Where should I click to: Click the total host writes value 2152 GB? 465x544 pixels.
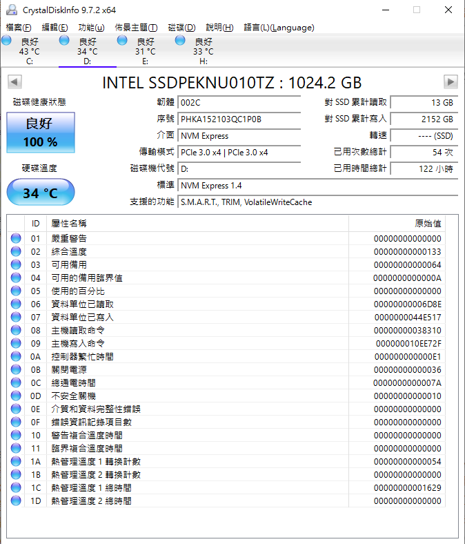pyautogui.click(x=424, y=119)
